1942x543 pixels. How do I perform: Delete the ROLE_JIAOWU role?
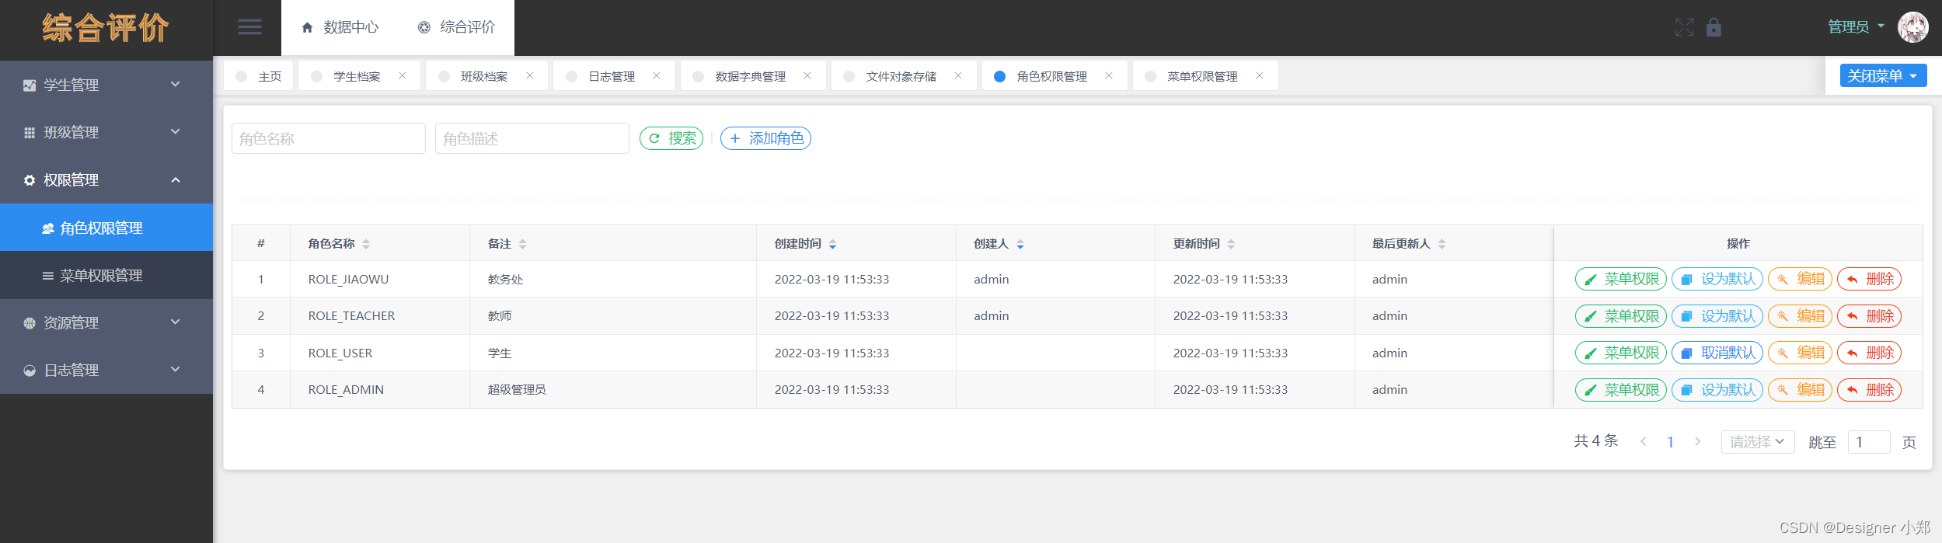coord(1870,279)
